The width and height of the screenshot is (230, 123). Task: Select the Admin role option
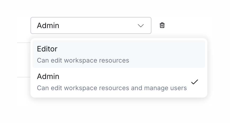click(x=119, y=82)
